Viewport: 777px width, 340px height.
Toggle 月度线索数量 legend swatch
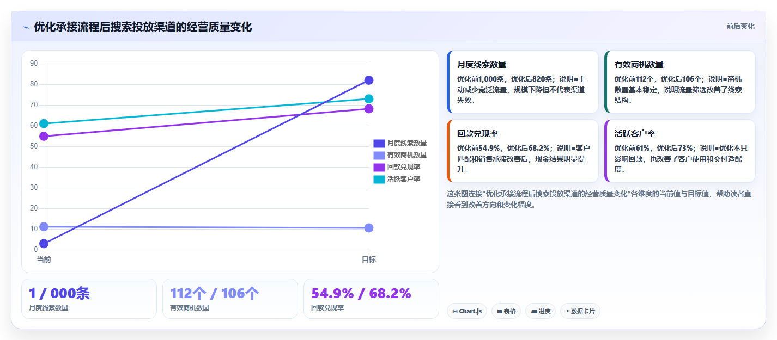379,143
